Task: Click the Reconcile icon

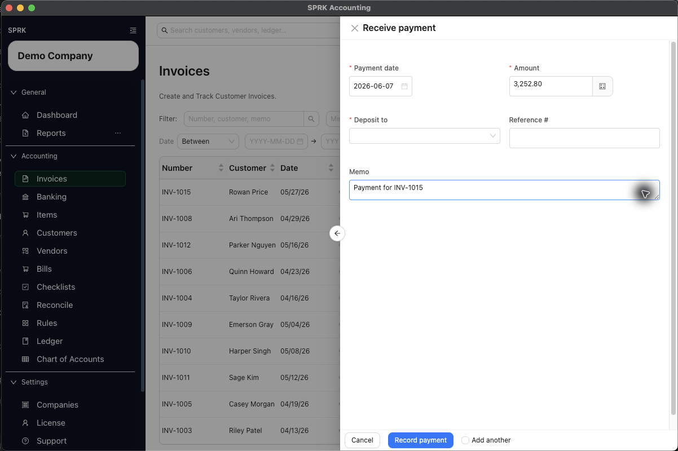Action: click(x=25, y=305)
